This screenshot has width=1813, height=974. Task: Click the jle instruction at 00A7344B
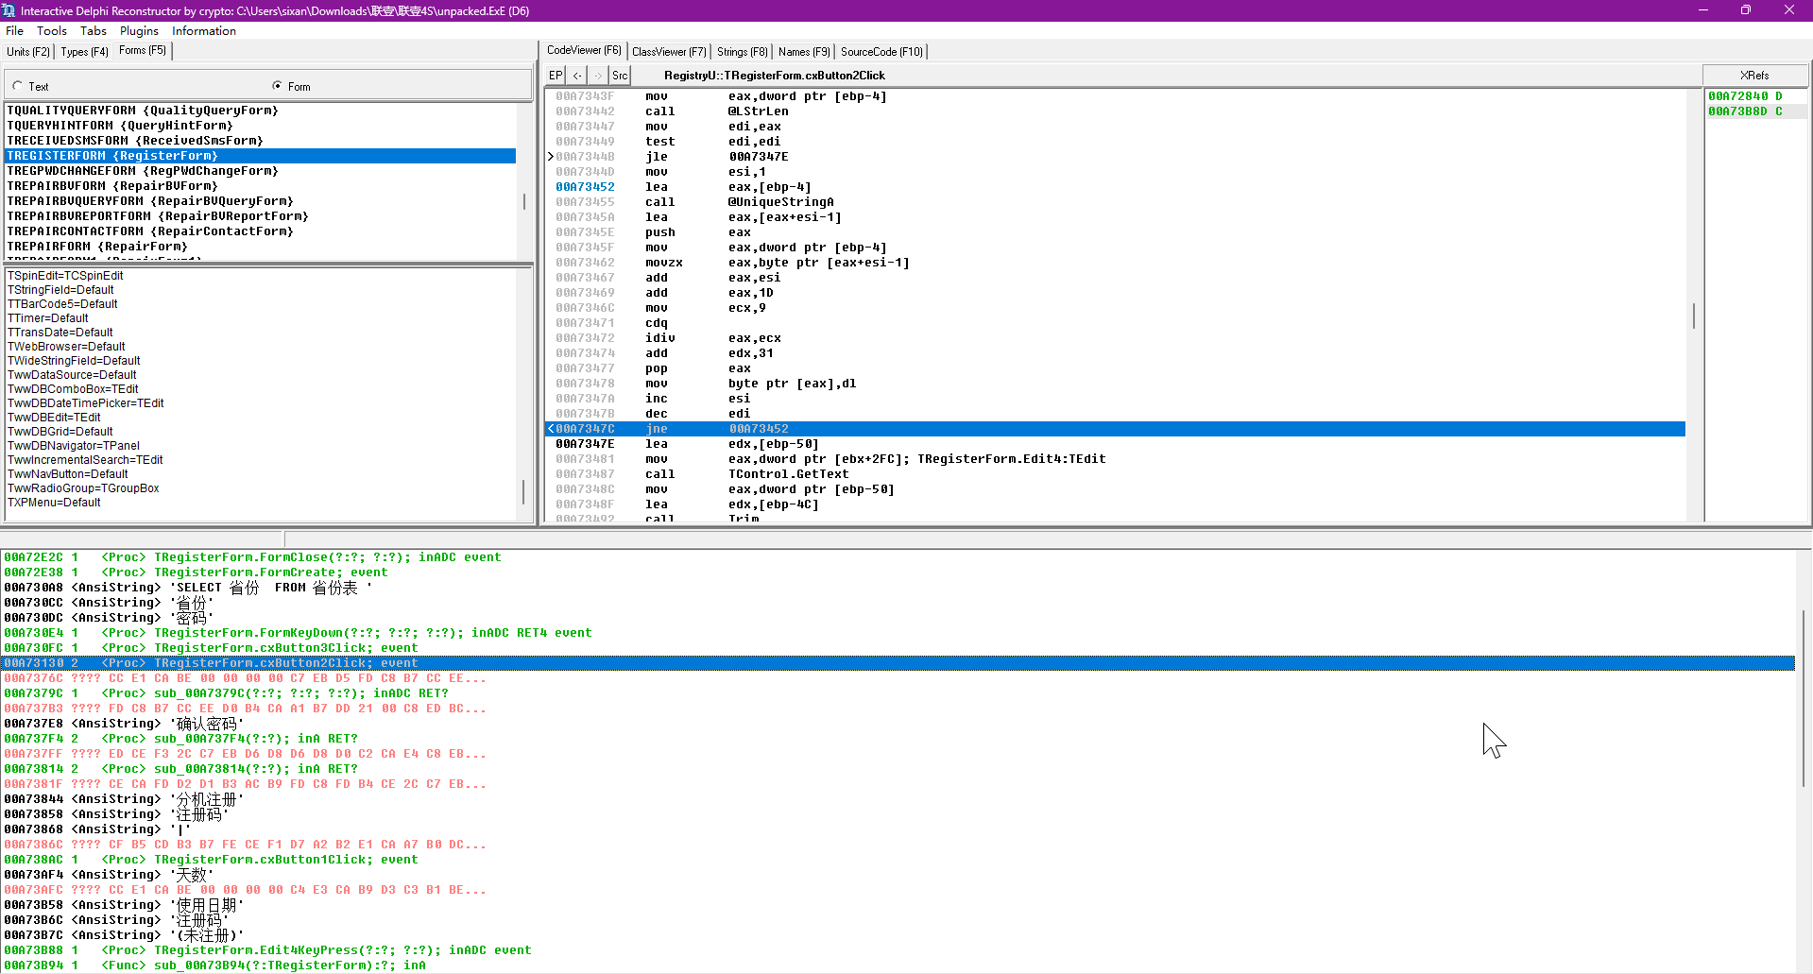pyautogui.click(x=657, y=157)
